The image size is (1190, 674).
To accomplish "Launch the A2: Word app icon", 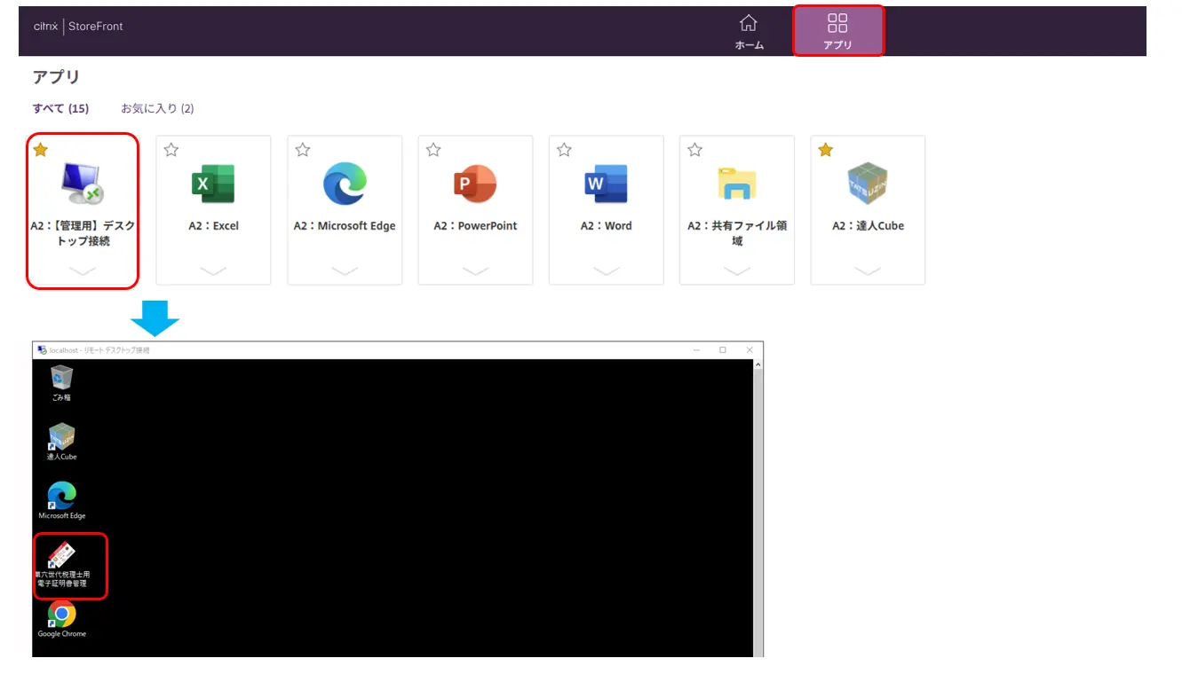I will [x=606, y=184].
